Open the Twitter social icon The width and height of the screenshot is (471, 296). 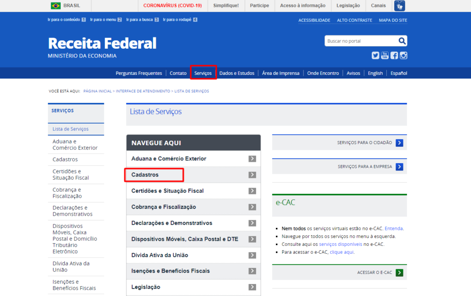pyautogui.click(x=375, y=56)
